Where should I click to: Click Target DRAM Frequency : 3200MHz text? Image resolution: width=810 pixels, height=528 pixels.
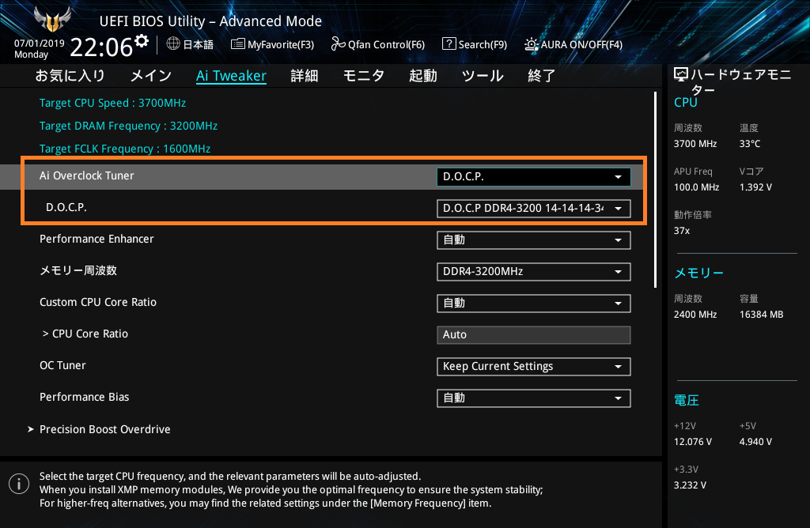[x=129, y=126]
